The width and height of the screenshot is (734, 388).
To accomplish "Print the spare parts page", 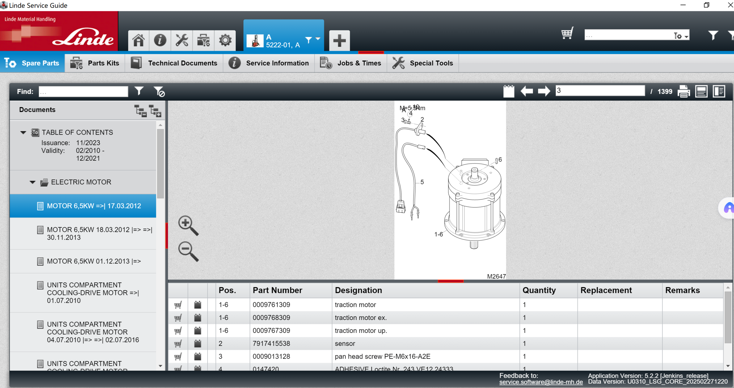I will [684, 91].
